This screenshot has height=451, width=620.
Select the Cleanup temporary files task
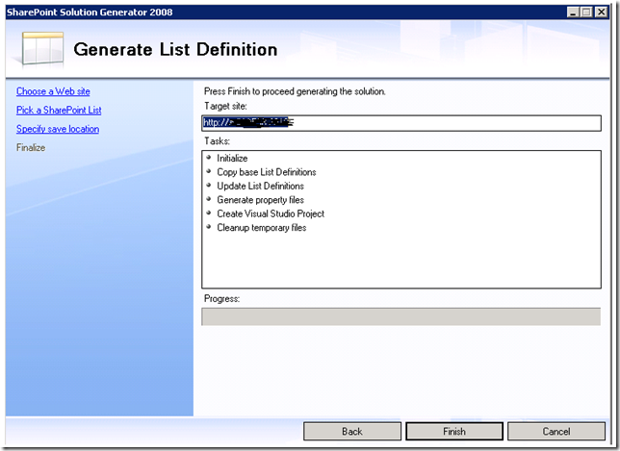(263, 228)
